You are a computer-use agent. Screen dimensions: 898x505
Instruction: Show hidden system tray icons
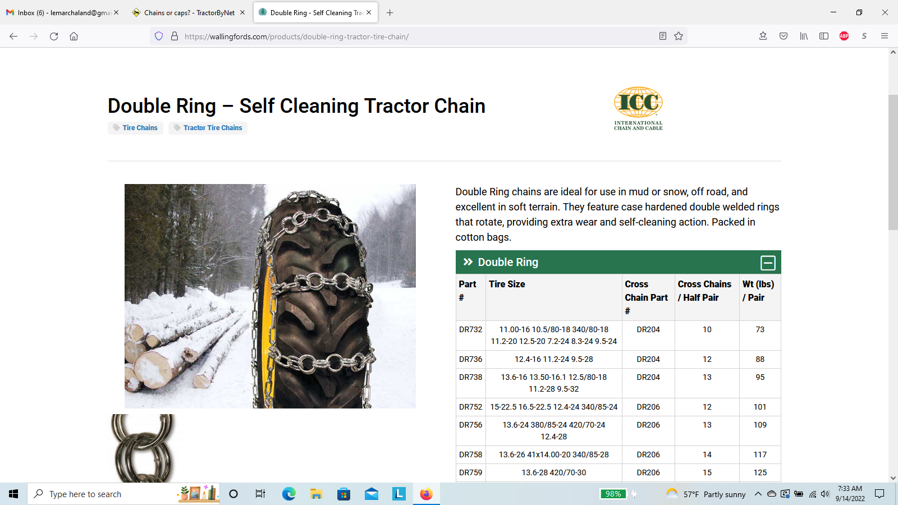pos(758,494)
